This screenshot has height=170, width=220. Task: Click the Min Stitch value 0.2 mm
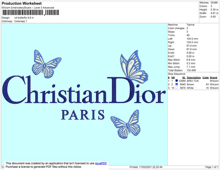tap(191, 63)
